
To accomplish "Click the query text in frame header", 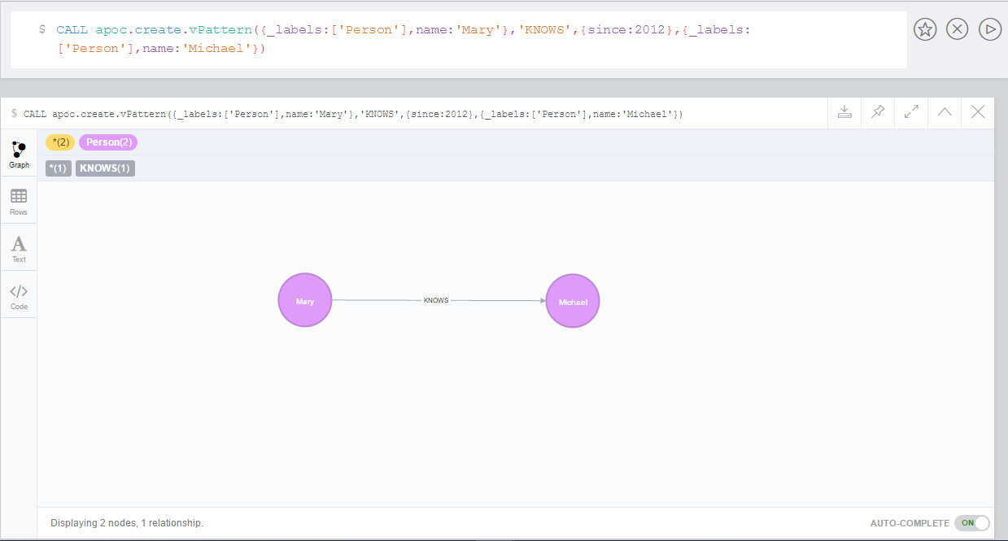I will (x=353, y=114).
